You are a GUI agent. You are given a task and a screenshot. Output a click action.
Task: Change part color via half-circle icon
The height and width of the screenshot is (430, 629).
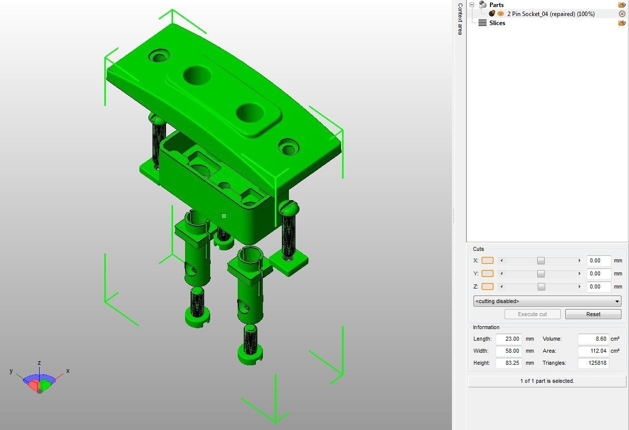492,14
